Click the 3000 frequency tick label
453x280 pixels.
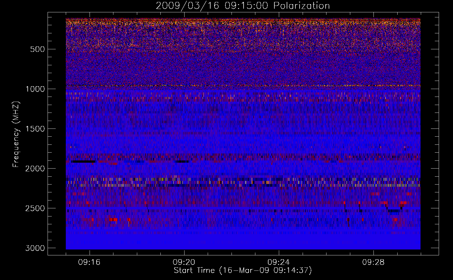pyautogui.click(x=35, y=248)
